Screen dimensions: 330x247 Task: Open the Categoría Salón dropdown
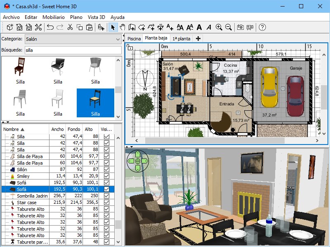click(x=73, y=39)
